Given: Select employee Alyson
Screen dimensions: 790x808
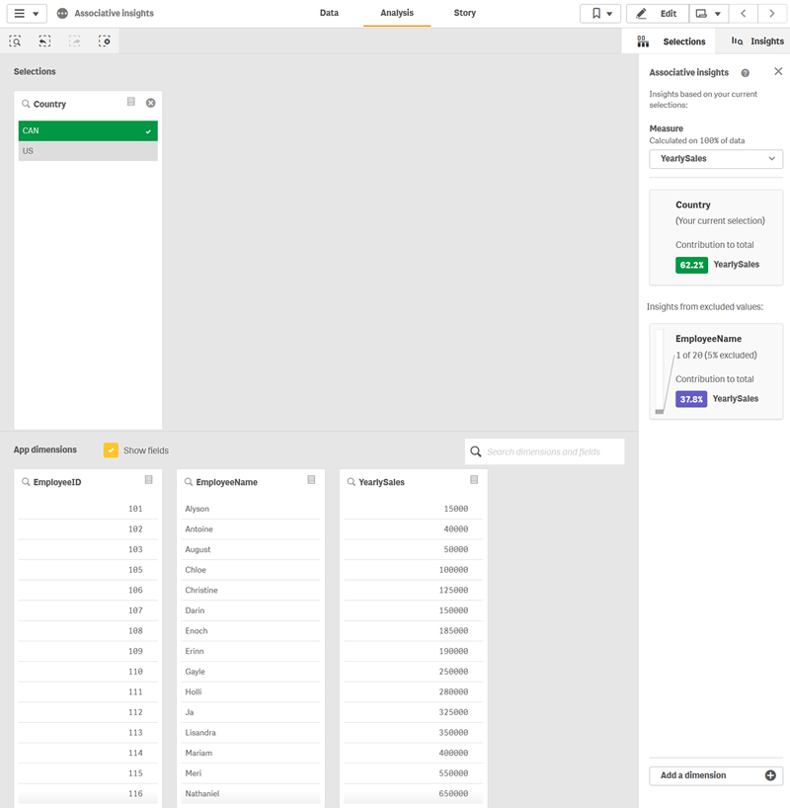Looking at the screenshot, I should [x=251, y=509].
